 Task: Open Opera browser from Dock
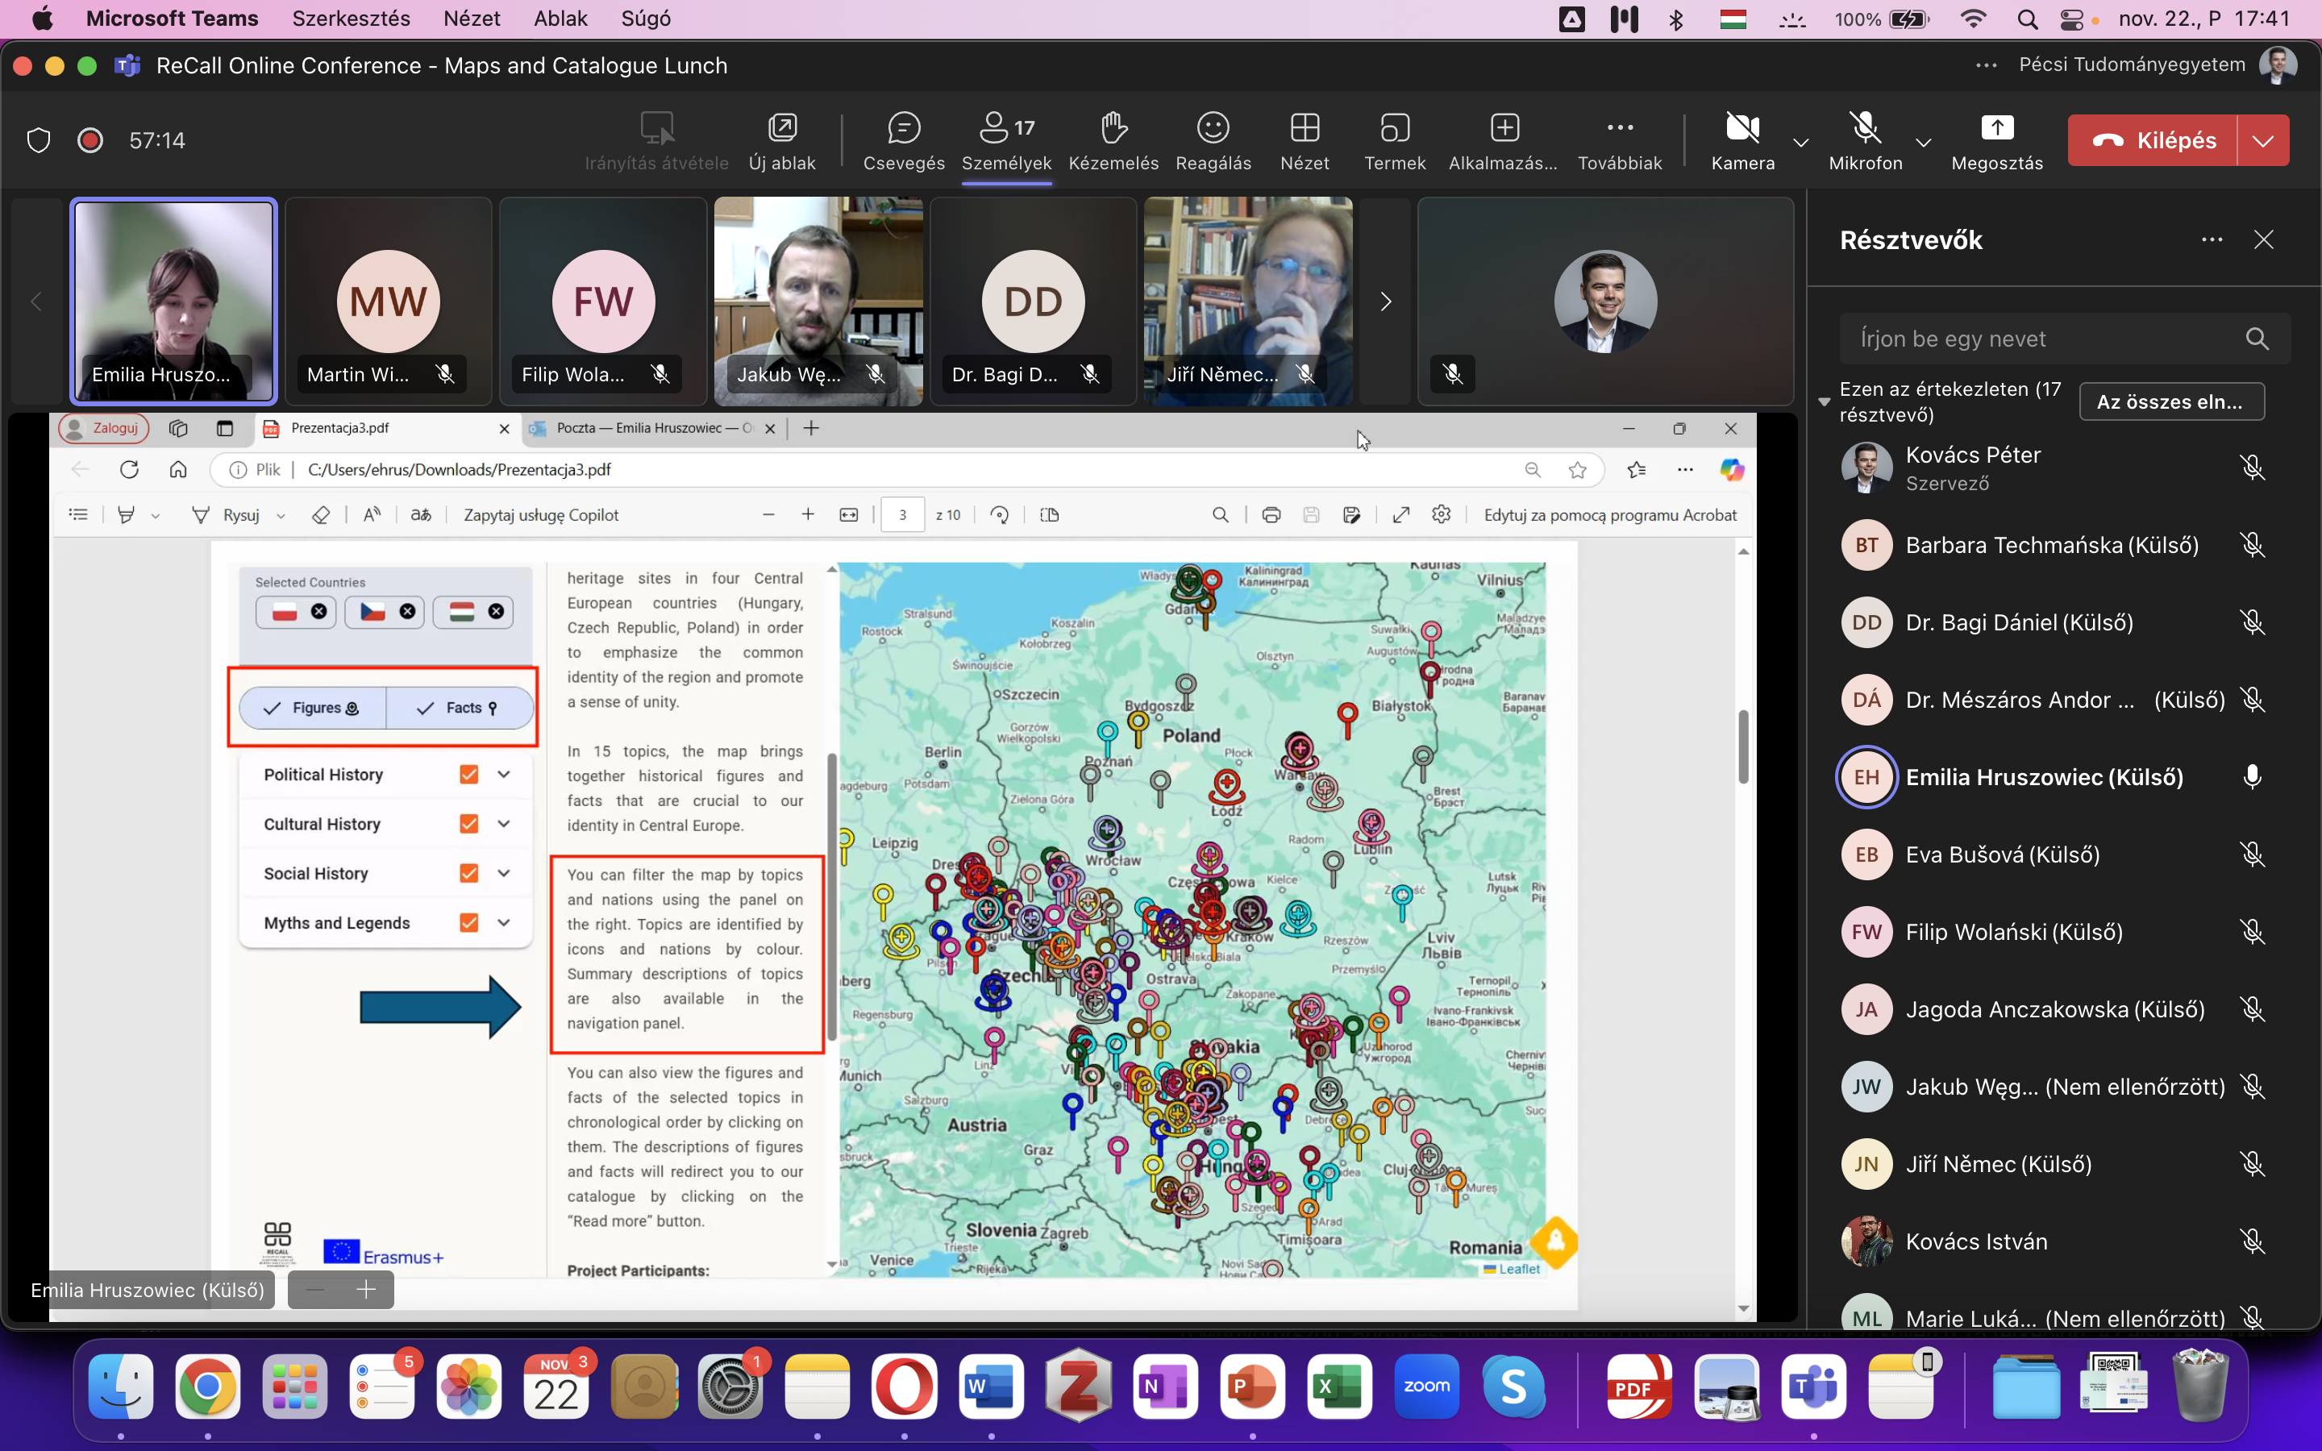point(904,1386)
